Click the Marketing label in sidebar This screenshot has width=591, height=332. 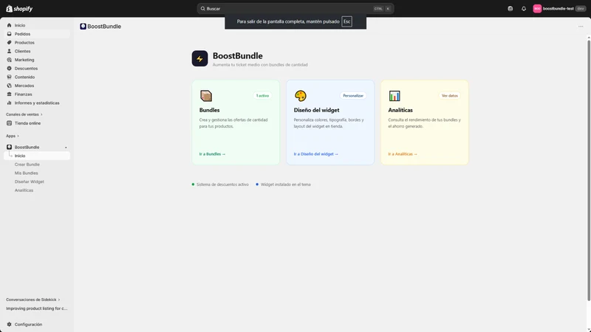tap(24, 60)
